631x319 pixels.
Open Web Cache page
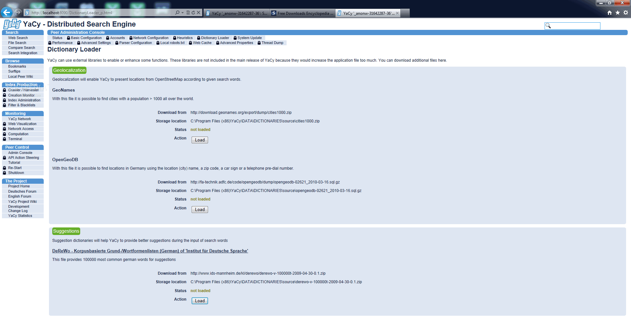point(202,43)
